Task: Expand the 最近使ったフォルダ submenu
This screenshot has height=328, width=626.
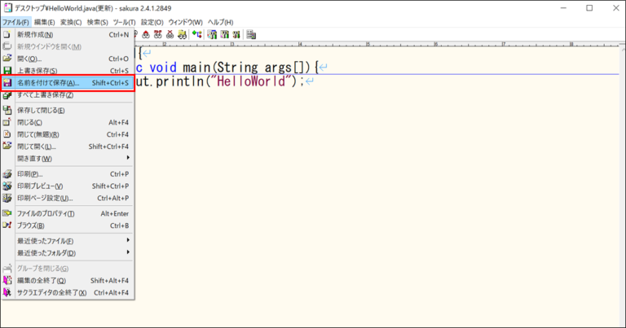Action: click(128, 253)
